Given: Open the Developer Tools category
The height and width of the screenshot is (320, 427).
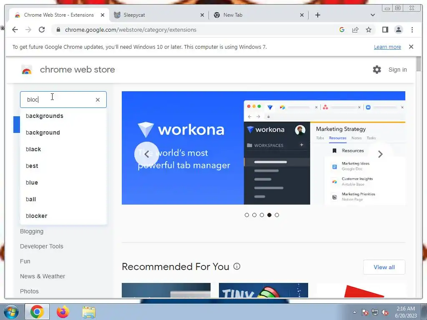Looking at the screenshot, I should tap(41, 246).
